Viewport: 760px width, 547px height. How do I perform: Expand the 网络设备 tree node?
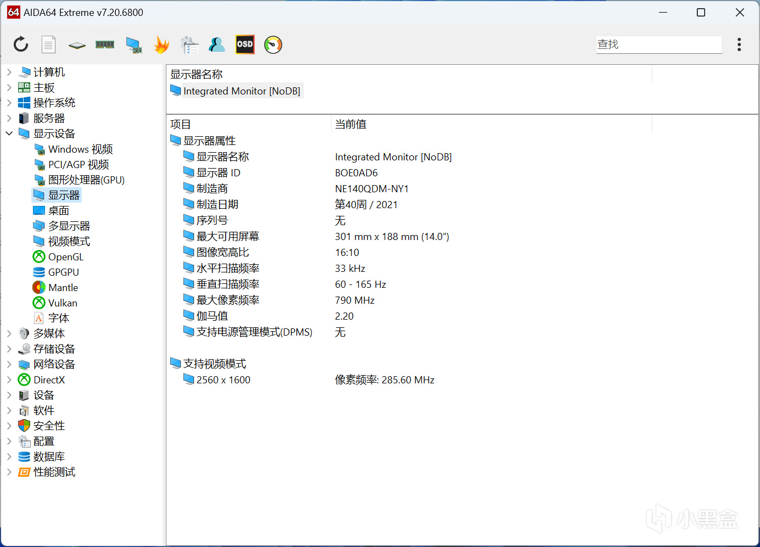[9, 364]
